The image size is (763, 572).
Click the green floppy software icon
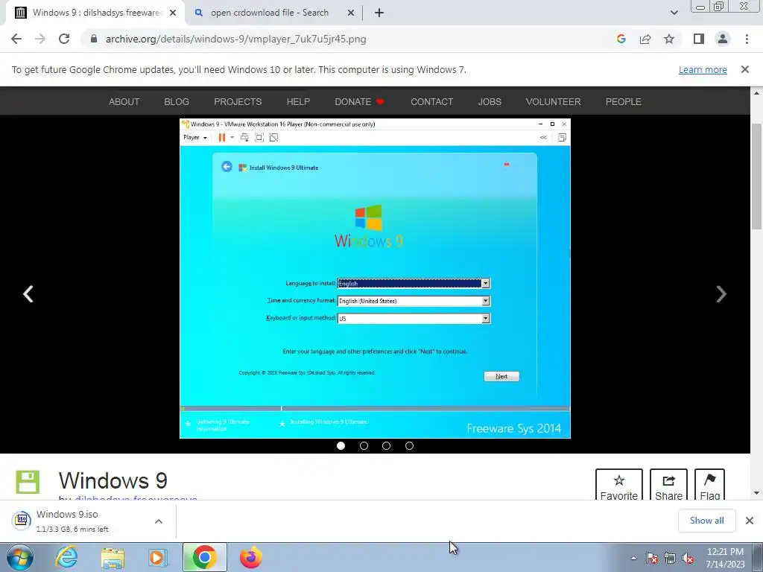(28, 482)
